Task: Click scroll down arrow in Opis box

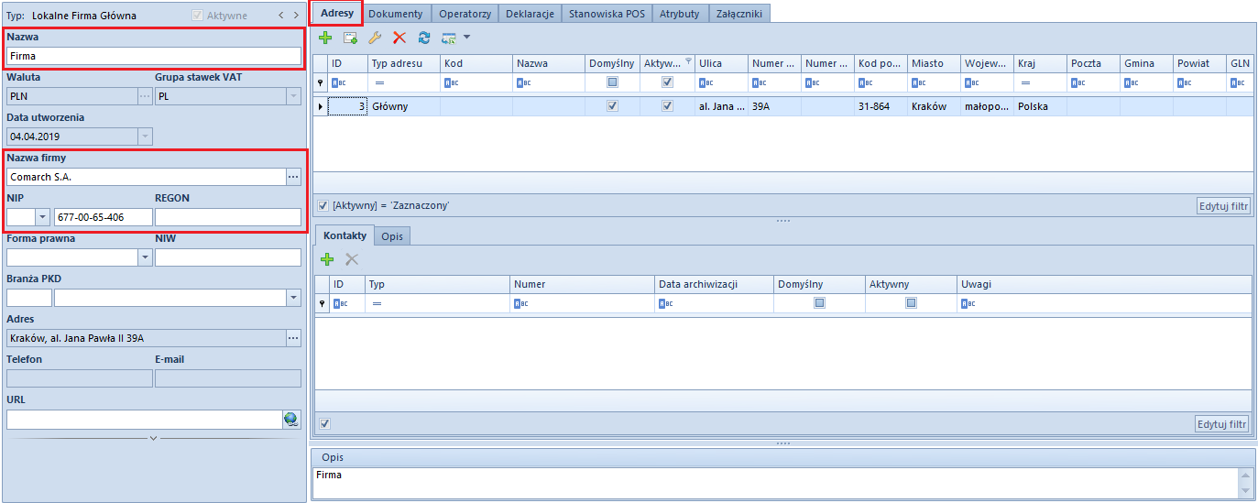Action: click(1246, 491)
